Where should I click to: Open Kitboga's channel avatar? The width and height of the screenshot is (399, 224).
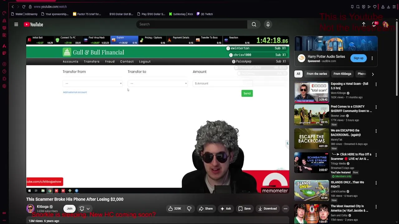pos(30,208)
